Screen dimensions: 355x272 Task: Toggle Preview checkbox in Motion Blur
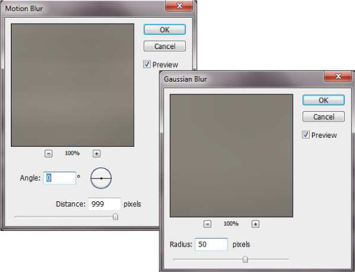tap(147, 64)
